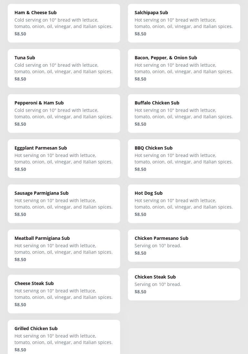
Task: Select the Grilled Chicken Sub
Action: (64, 337)
